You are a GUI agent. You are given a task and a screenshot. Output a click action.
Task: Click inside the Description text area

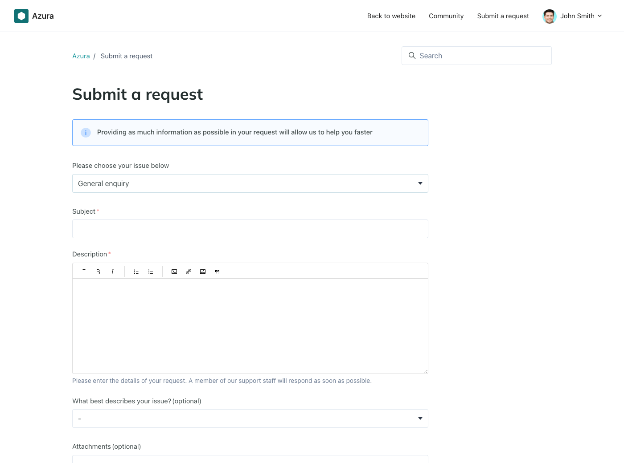point(250,326)
